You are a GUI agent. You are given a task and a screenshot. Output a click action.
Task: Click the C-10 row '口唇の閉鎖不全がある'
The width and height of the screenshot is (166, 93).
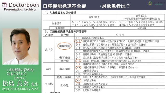pyautogui.click(x=120, y=67)
